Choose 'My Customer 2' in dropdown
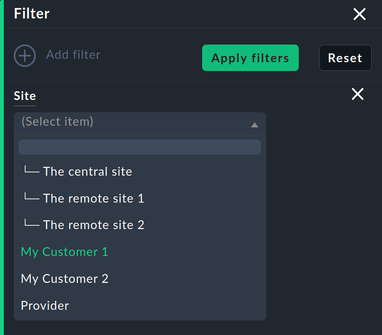This screenshot has height=335, width=382. pyautogui.click(x=65, y=279)
